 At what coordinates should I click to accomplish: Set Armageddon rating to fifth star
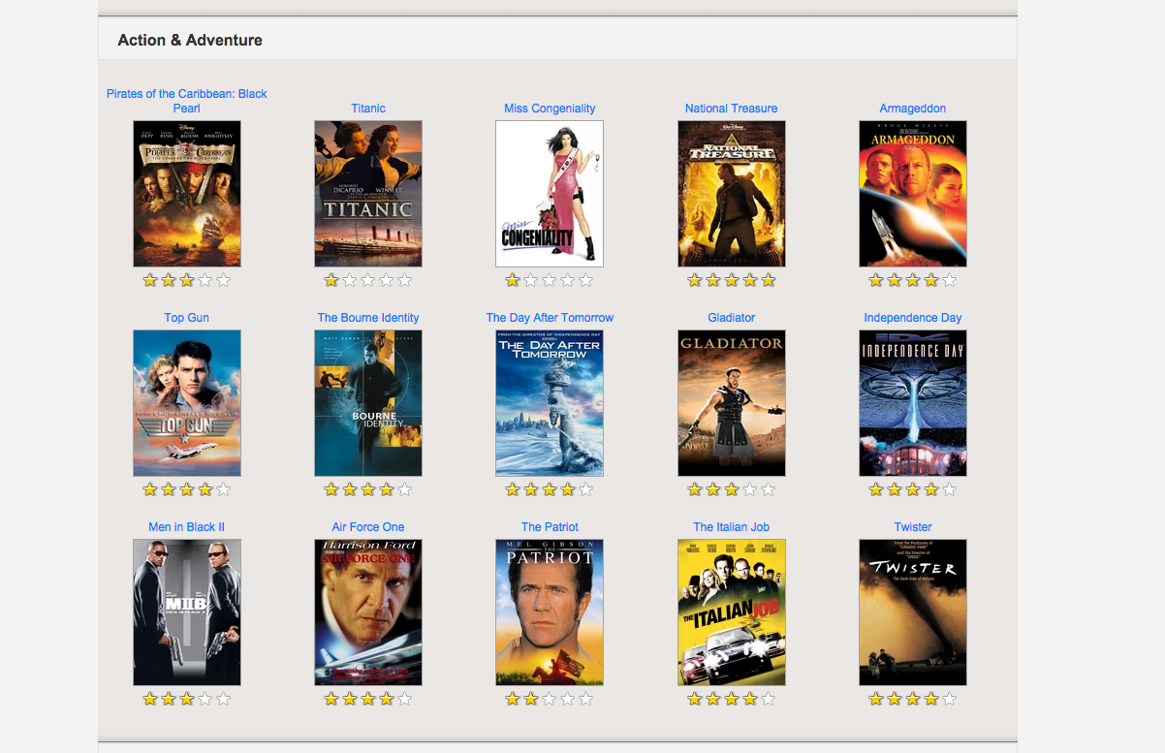click(x=949, y=280)
